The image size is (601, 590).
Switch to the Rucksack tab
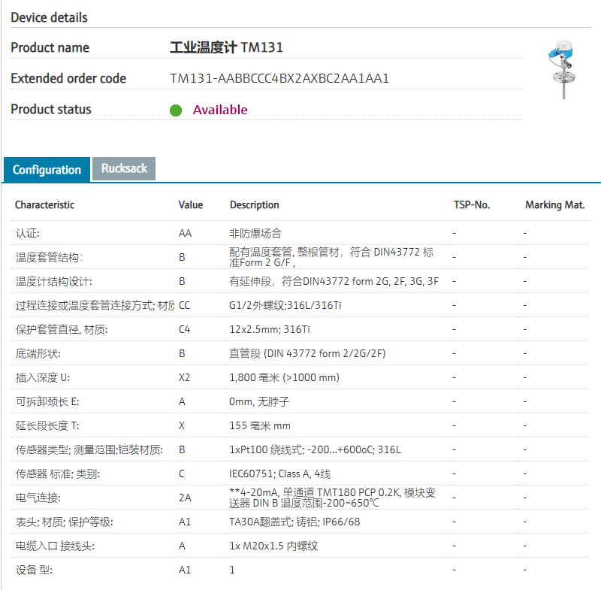124,168
